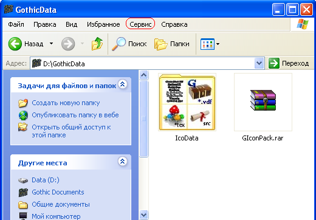Image resolution: width=316 pixels, height=220 pixels.
Task: Maximize the GothicData window
Action: pyautogui.click(x=292, y=9)
